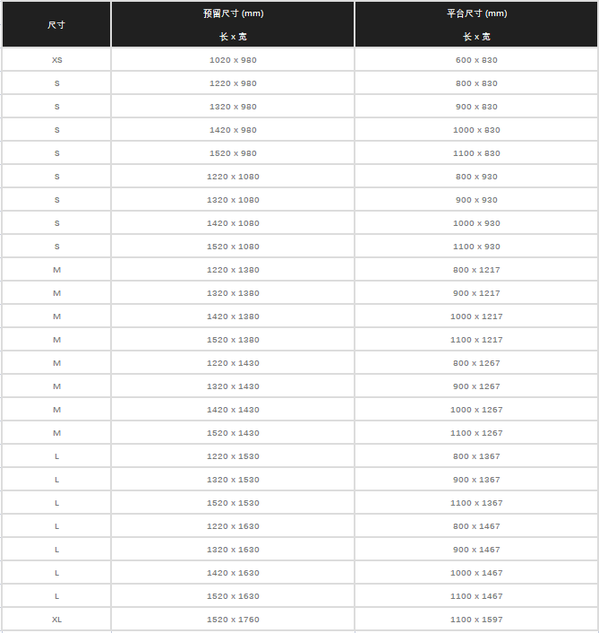This screenshot has height=633, width=599.
Task: Select the 1420 x 1630 reserved cell
Action: tap(233, 573)
